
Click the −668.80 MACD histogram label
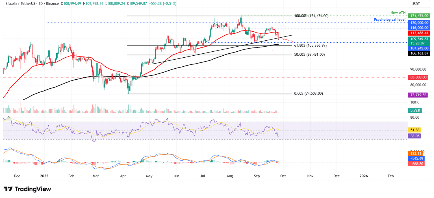(x=416, y=164)
